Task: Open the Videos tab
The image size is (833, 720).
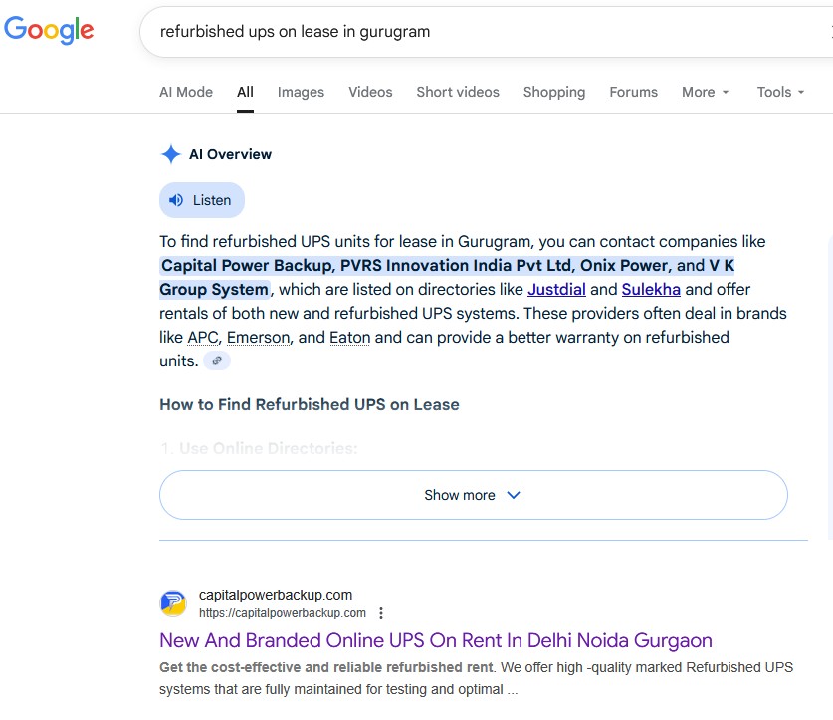Action: pos(370,92)
